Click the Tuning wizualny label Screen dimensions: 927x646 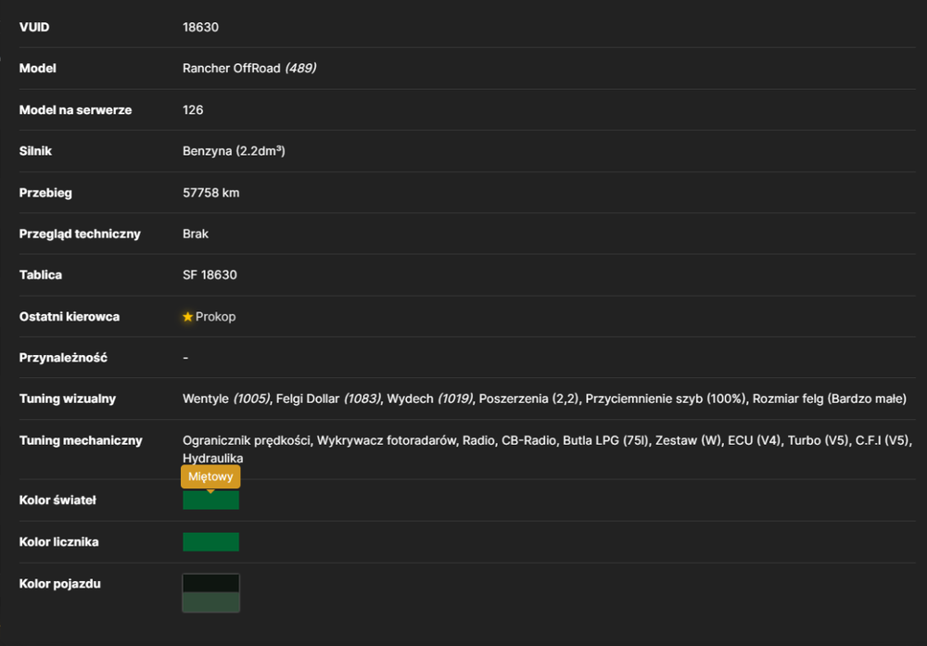(x=68, y=399)
